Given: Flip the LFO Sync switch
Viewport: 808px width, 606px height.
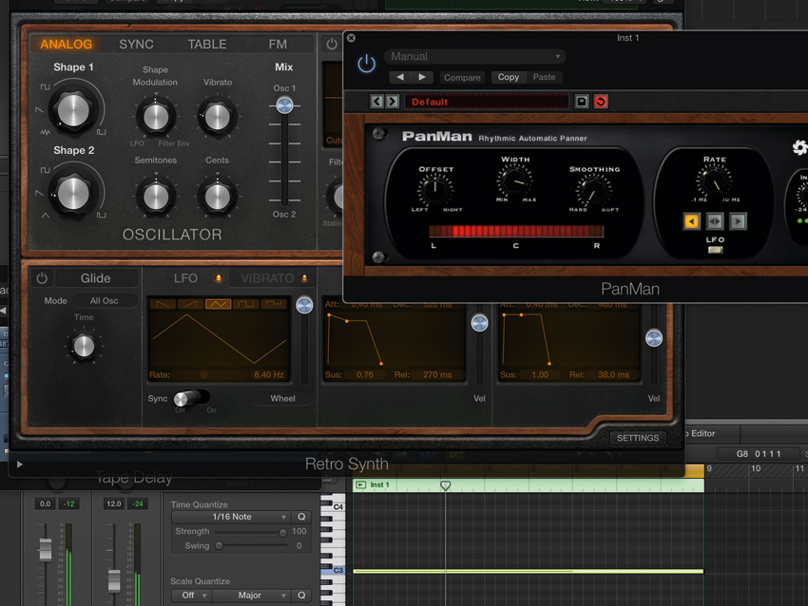Looking at the screenshot, I should tap(192, 398).
